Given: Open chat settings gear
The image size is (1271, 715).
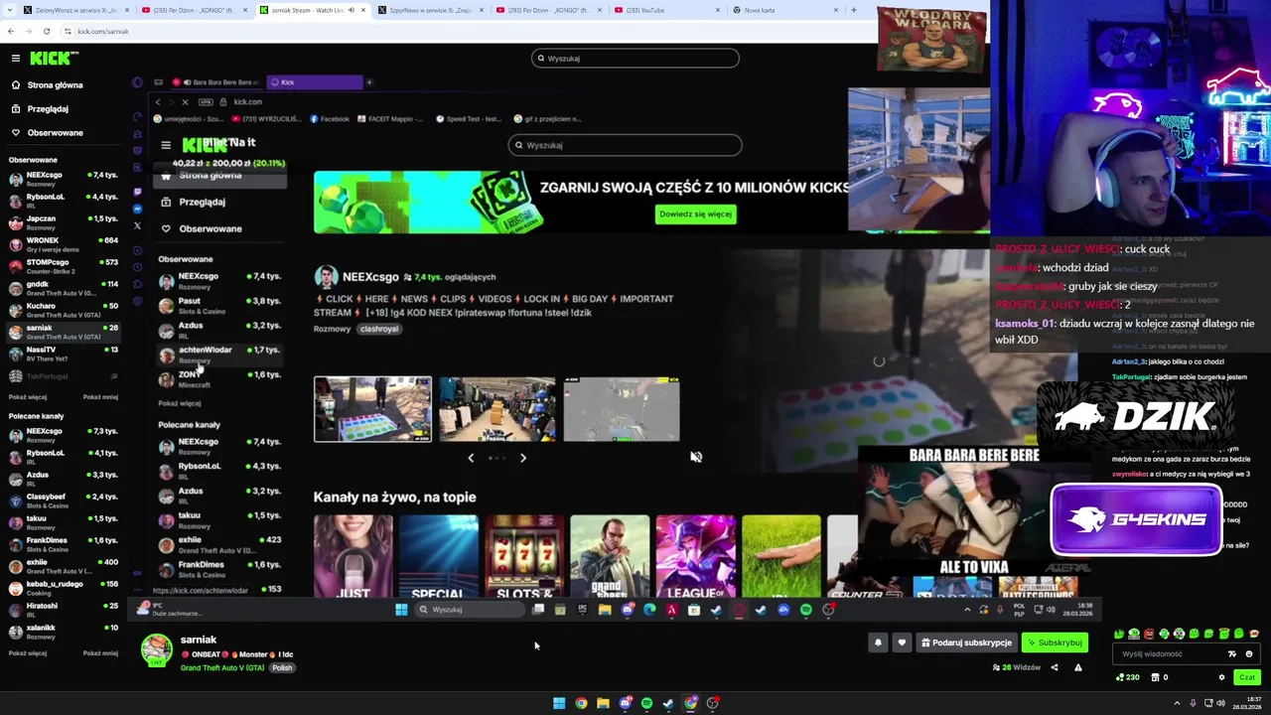Looking at the screenshot, I should click(1222, 677).
